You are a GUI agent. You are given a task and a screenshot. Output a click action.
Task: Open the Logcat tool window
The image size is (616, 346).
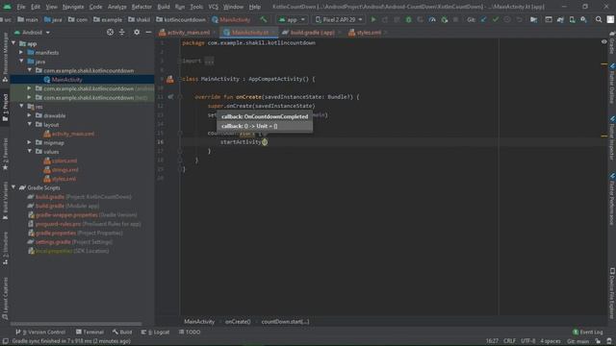(x=156, y=332)
